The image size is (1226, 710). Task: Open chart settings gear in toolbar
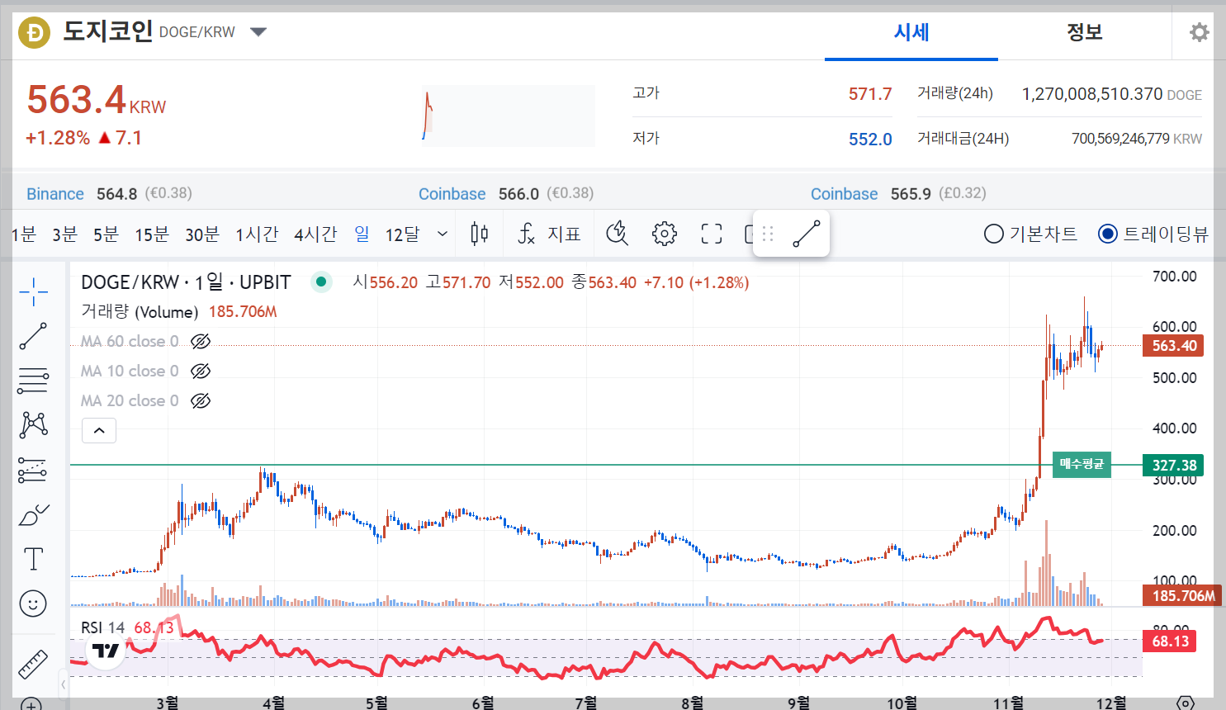point(665,234)
